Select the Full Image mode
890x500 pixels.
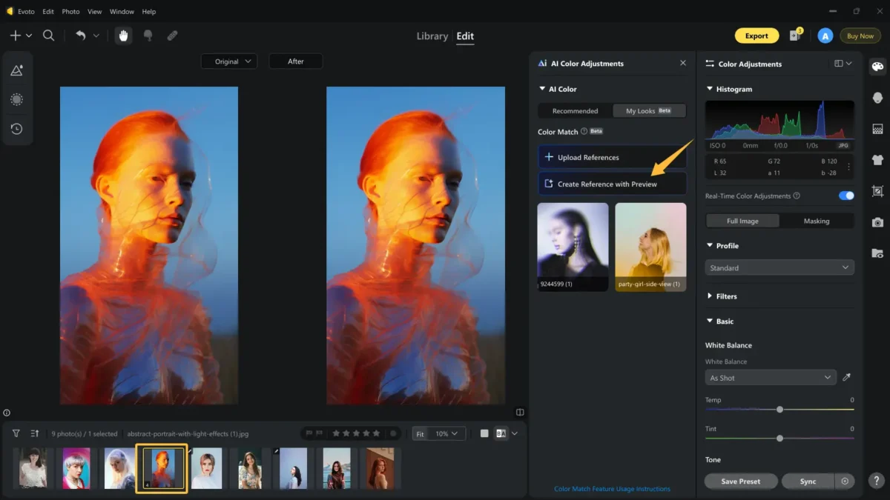(x=742, y=221)
